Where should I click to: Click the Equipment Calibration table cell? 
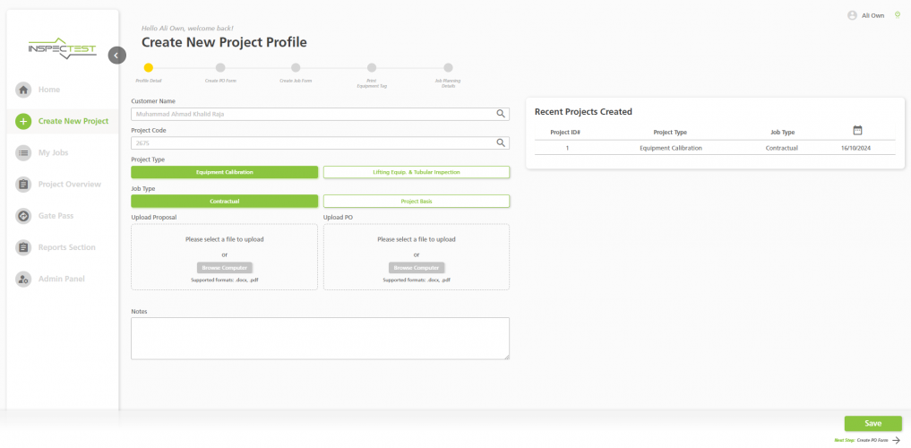point(671,148)
